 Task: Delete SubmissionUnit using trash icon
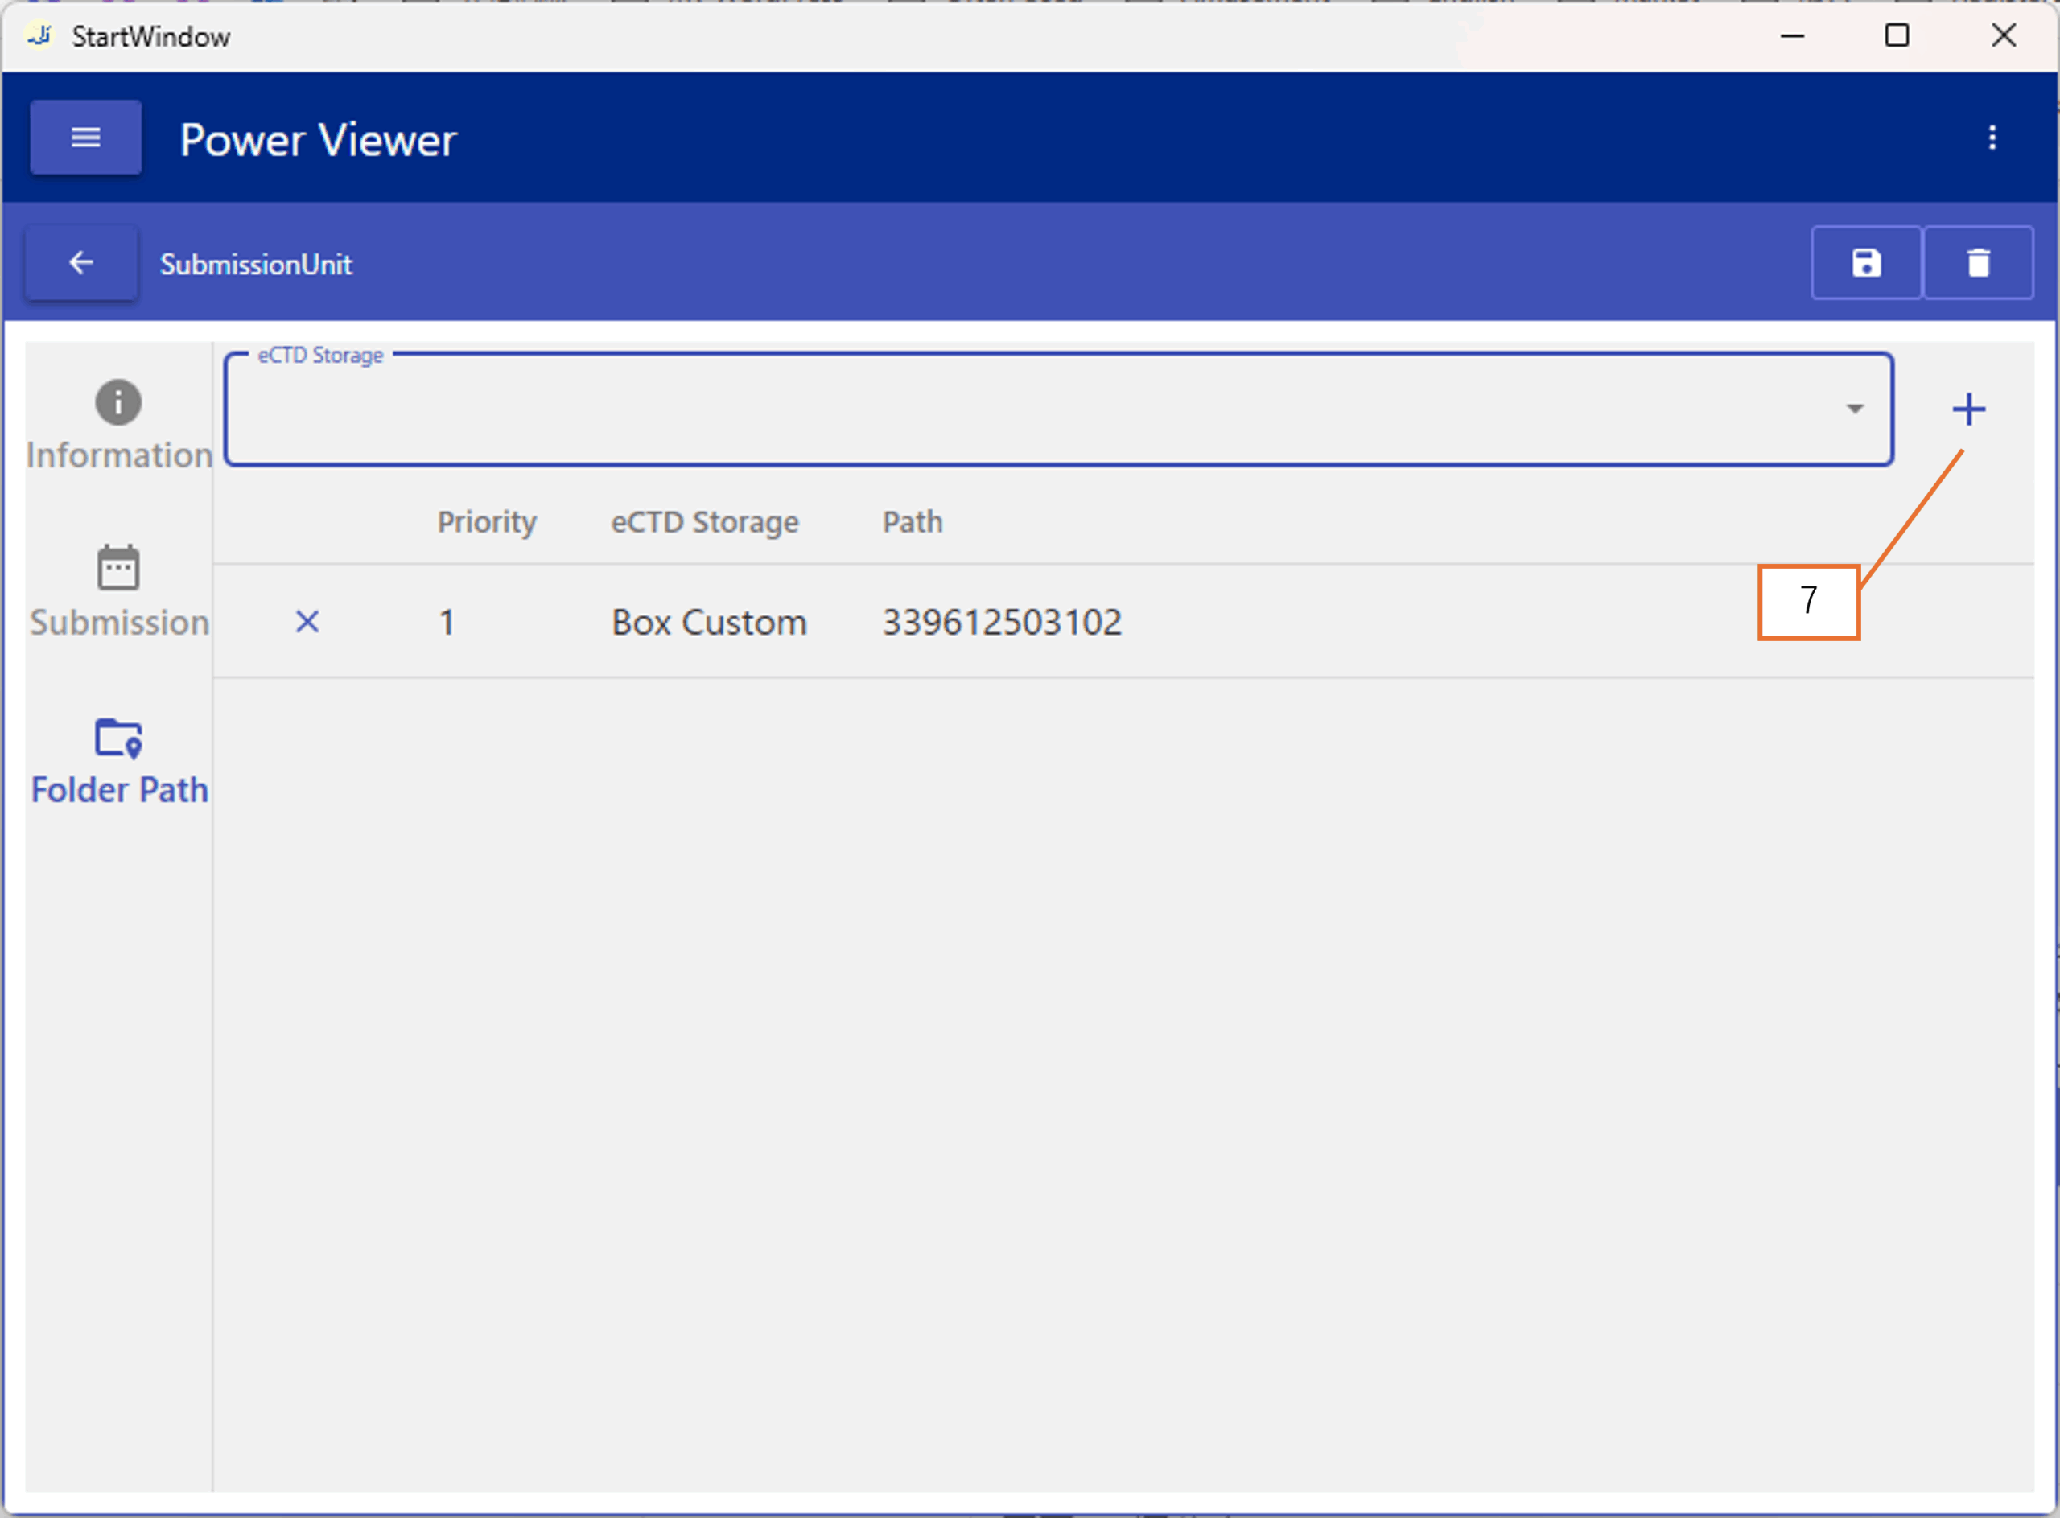1977,264
